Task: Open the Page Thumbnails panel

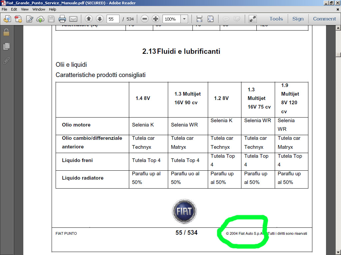Action: tap(6, 46)
